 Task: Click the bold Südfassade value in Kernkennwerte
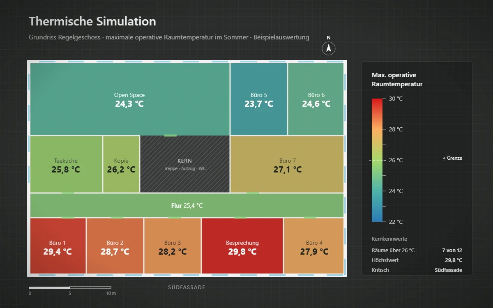tap(448, 270)
